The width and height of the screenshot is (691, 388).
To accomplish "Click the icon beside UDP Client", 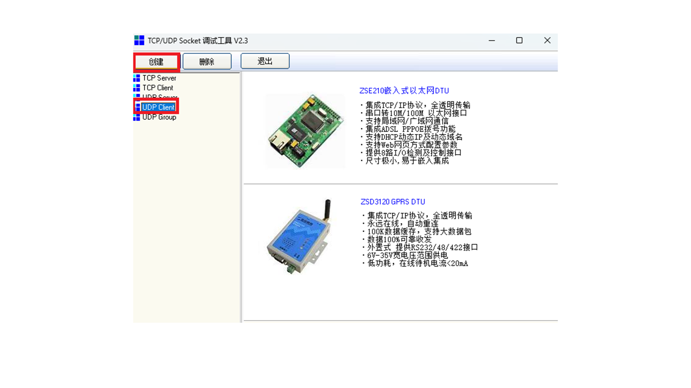I will (x=137, y=107).
